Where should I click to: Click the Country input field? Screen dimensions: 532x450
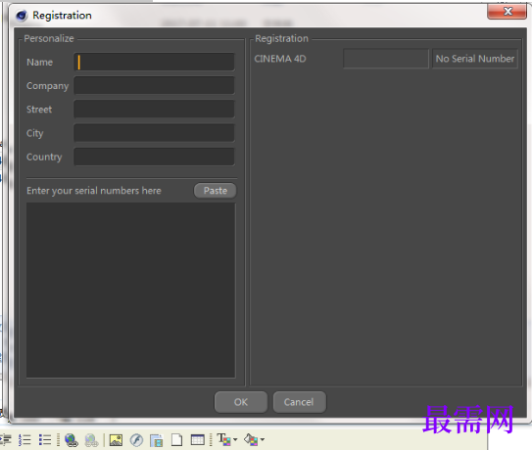point(154,157)
